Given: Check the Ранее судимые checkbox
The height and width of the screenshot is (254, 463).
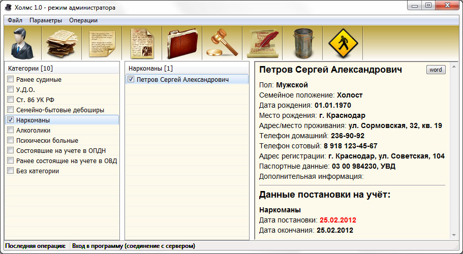Looking at the screenshot, I should pos(11,80).
